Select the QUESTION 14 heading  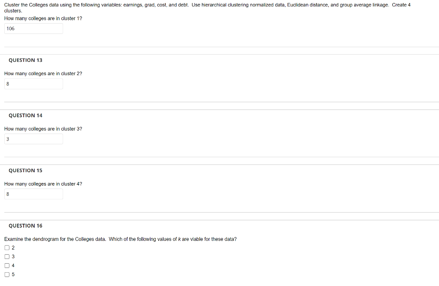[25, 115]
